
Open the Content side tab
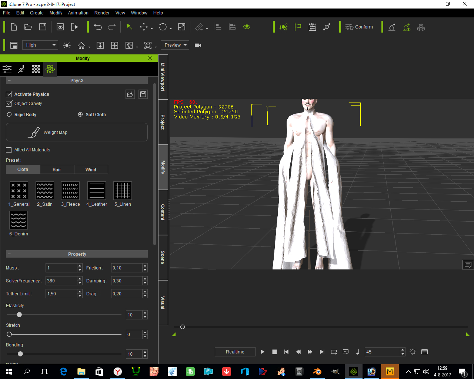tap(163, 212)
